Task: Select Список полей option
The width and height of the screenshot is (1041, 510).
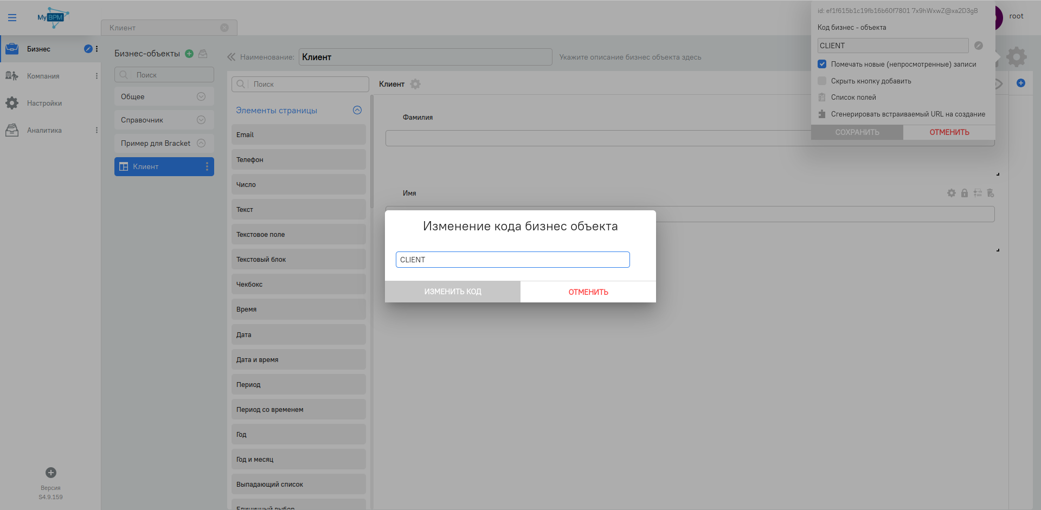Action: [x=853, y=98]
